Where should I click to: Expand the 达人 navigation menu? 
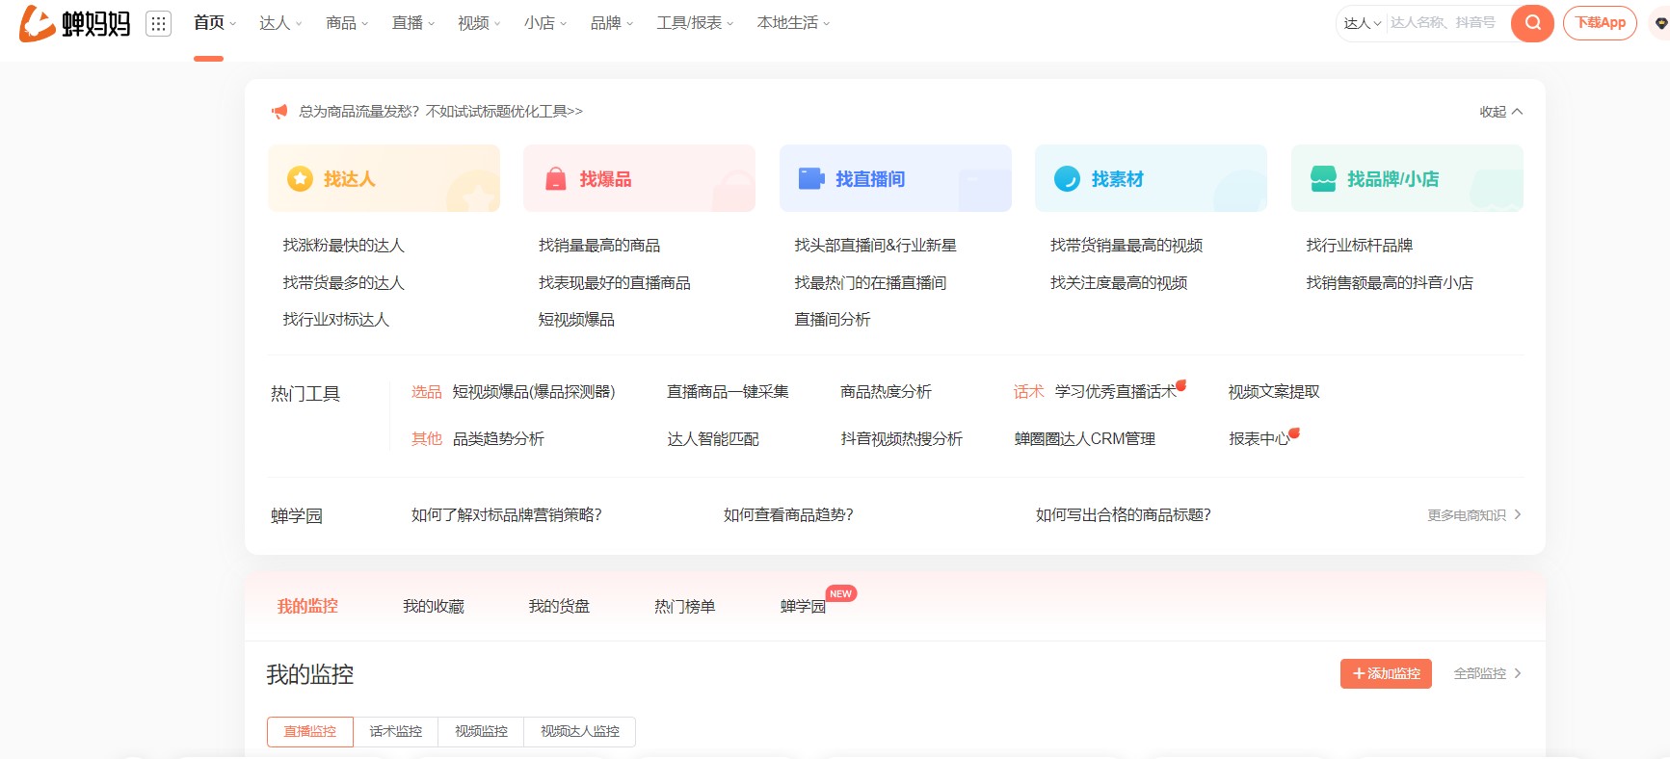280,23
